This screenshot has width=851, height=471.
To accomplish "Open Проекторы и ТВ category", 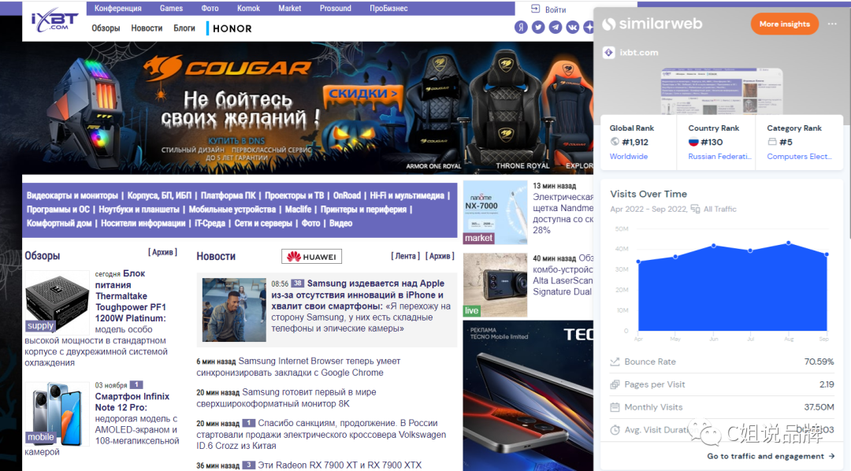I will [294, 195].
